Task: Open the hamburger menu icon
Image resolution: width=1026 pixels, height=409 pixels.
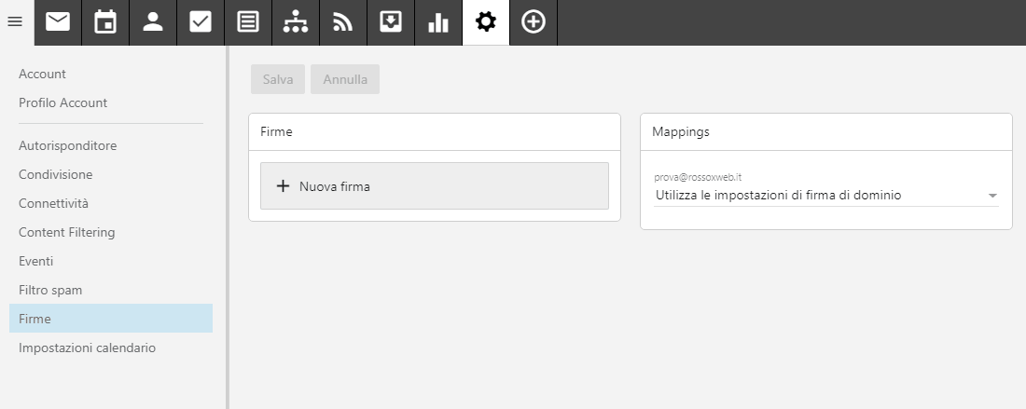Action: click(15, 21)
